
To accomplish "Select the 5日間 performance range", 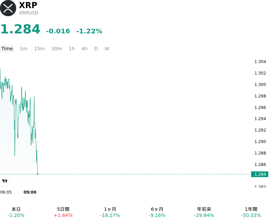I will click(x=63, y=212).
